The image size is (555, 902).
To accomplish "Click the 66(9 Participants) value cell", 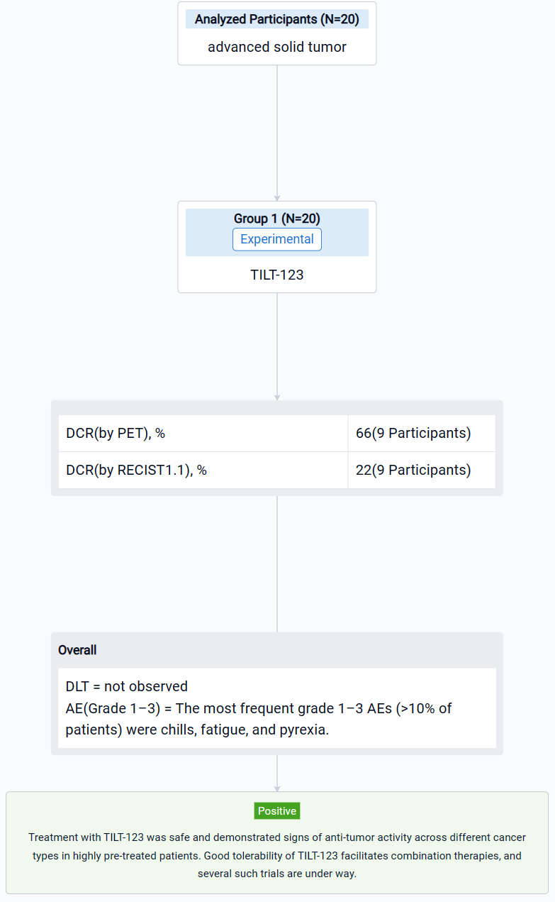I will coord(413,433).
